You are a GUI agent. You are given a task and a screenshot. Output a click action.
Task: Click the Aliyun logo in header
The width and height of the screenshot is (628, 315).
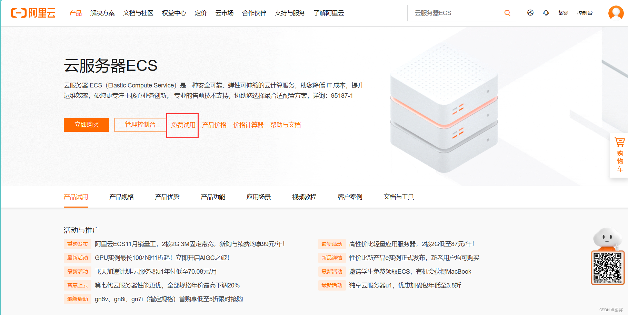[x=33, y=13]
